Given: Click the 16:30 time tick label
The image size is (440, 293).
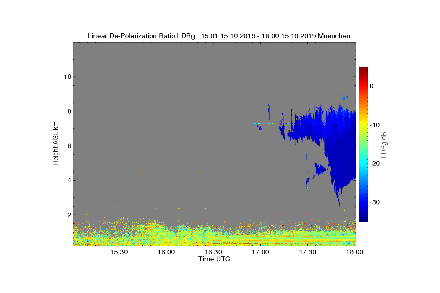Looking at the screenshot, I should click(213, 252).
